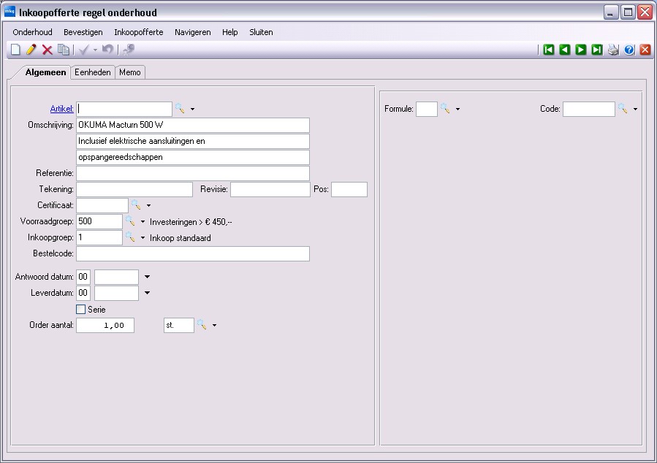Click the Voorraadgroep field showing 500
657x463 pixels.
(x=99, y=221)
